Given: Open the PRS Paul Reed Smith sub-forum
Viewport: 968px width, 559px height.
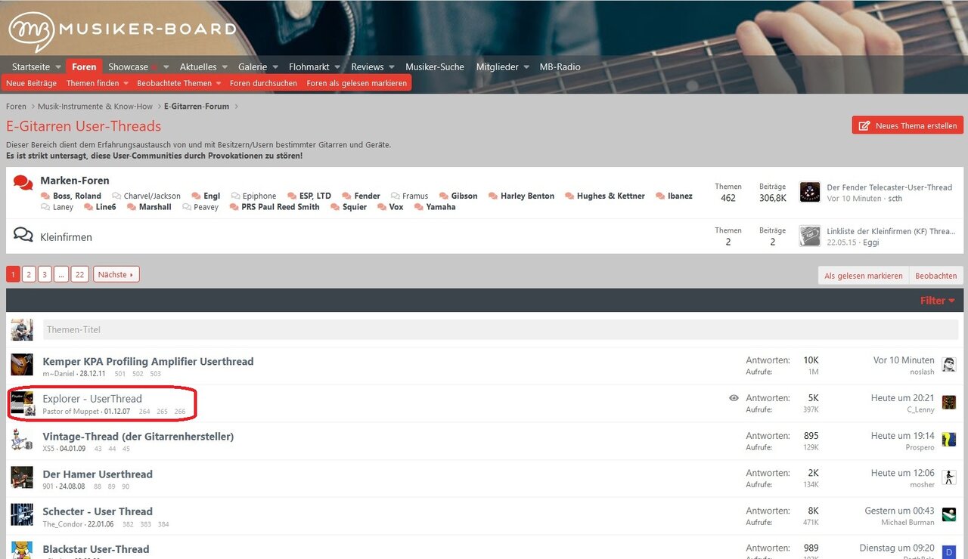Looking at the screenshot, I should click(281, 207).
